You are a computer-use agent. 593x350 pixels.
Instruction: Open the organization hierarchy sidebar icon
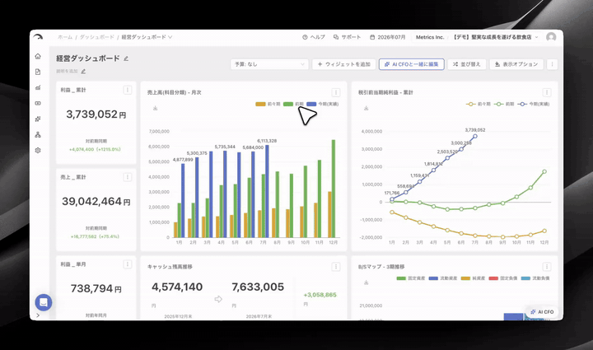pos(38,134)
